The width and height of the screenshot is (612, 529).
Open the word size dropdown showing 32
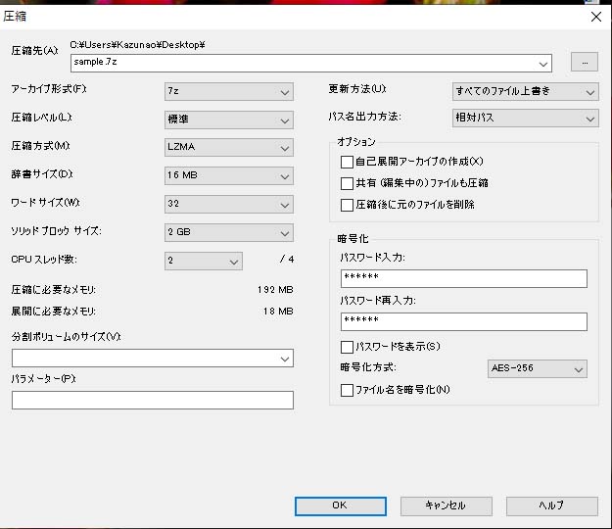[x=229, y=206]
